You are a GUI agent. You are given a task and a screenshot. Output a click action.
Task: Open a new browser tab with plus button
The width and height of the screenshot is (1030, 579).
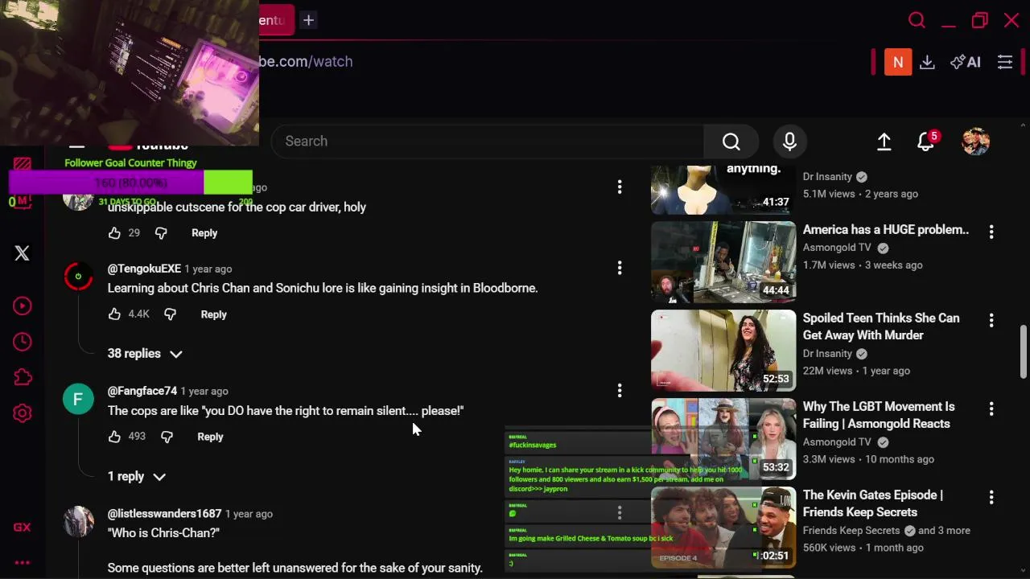pos(308,20)
